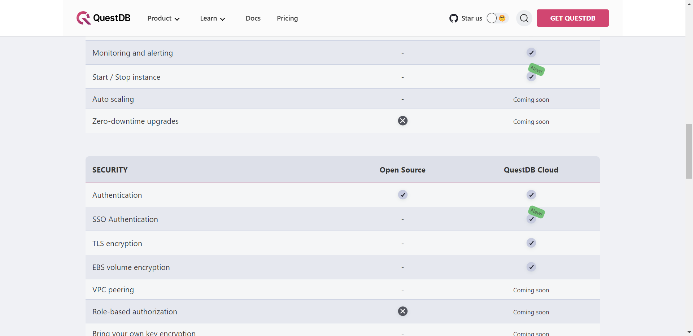Click the QuestDB Cloud checkmark for Monitoring and alerting
693x336 pixels.
click(531, 52)
